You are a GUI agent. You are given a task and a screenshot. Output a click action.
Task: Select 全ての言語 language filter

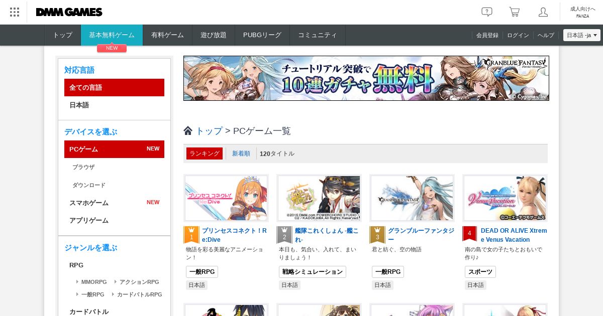point(114,87)
